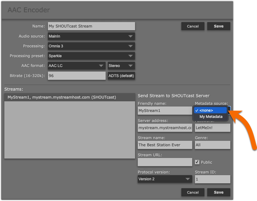The width and height of the screenshot is (257, 201).
Task: Click the empty Stream URL field
Action: [x=165, y=162]
